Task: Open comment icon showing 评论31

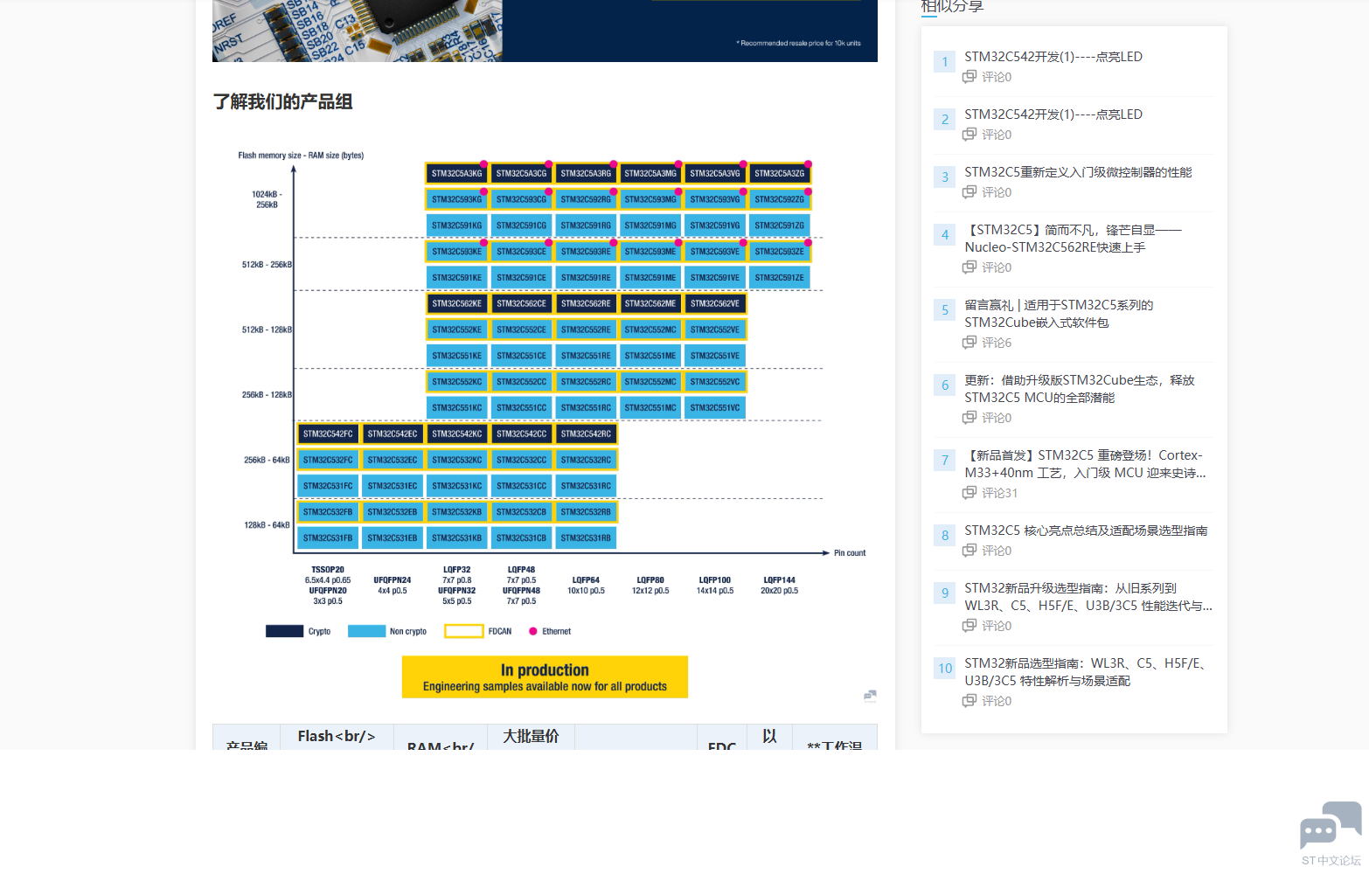Action: (x=969, y=493)
